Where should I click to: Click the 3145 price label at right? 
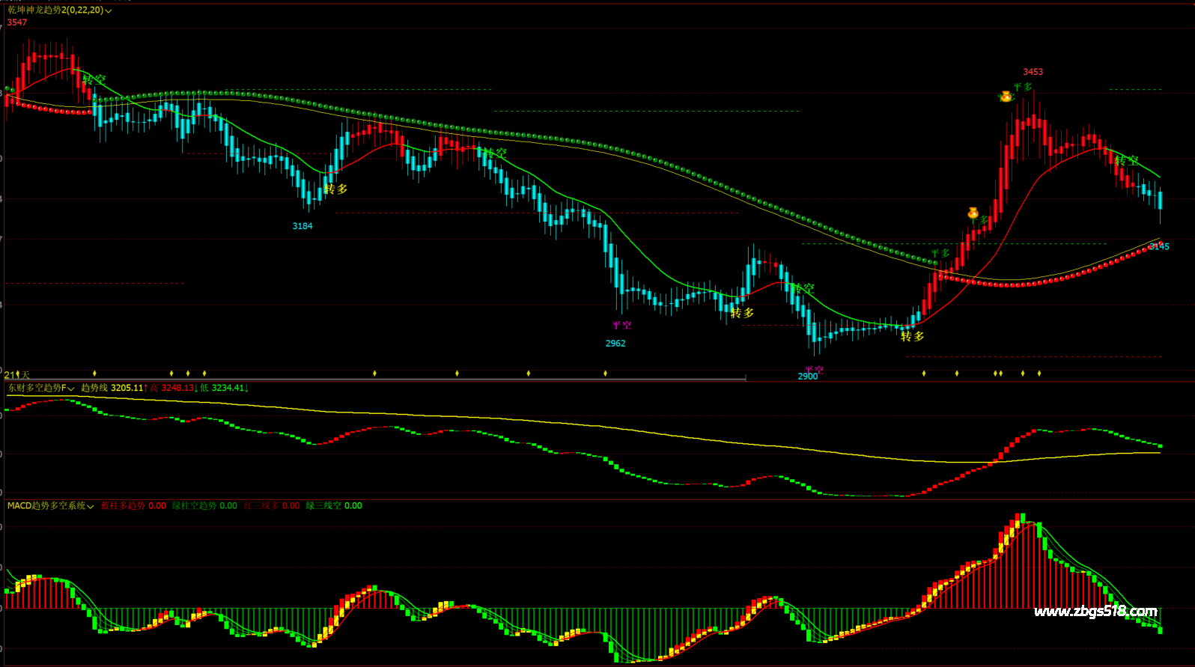point(1159,246)
